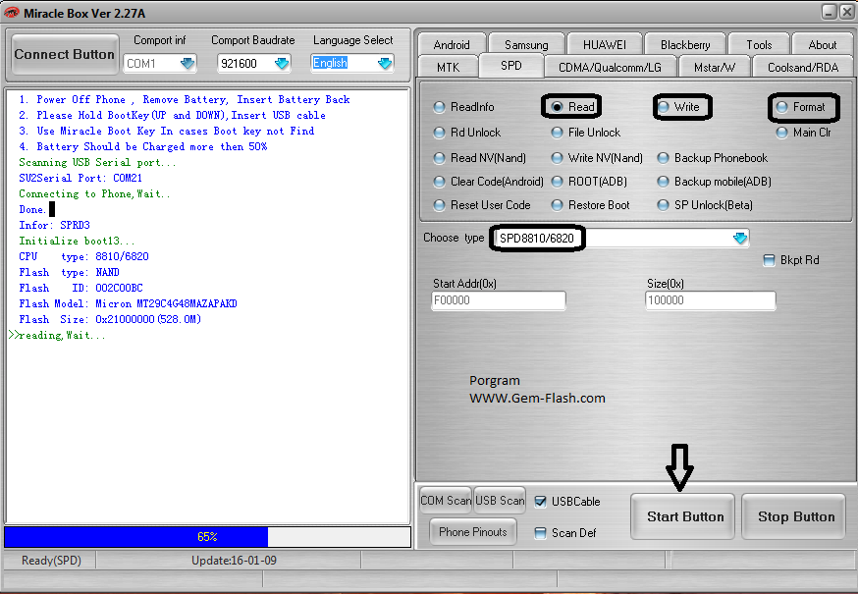Switch to the Samsung tab

click(526, 45)
